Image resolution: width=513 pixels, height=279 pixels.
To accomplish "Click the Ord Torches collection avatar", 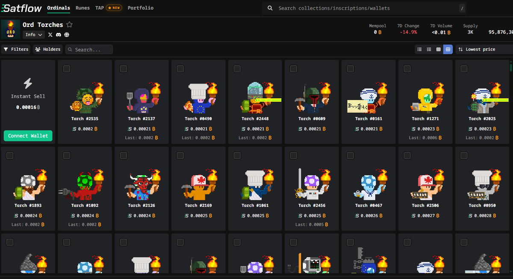I will pyautogui.click(x=10, y=29).
